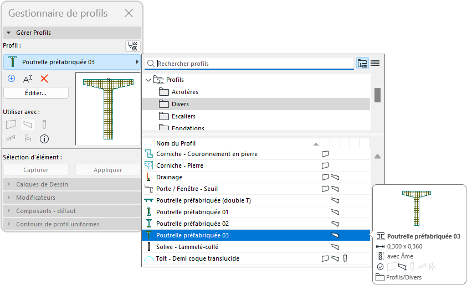Select Porte / Fenêtre - Seuil profile
Screen dimensions: 467x285
pos(256,189)
